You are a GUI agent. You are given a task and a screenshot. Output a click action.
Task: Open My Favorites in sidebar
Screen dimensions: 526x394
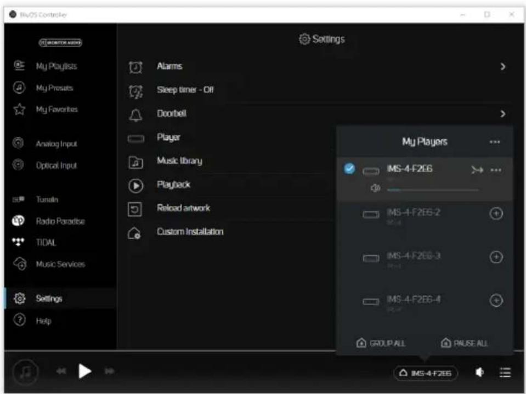click(x=56, y=109)
